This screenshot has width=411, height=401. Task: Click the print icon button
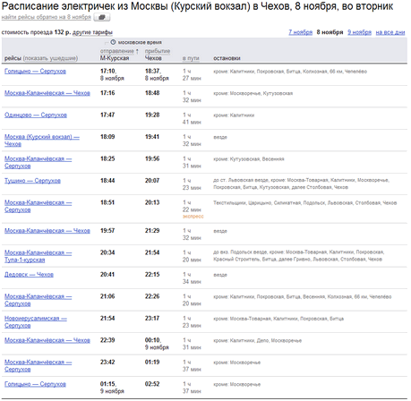(102, 17)
